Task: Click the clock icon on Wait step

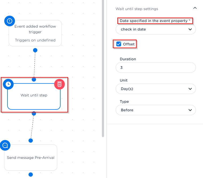Action: pyautogui.click(x=8, y=84)
